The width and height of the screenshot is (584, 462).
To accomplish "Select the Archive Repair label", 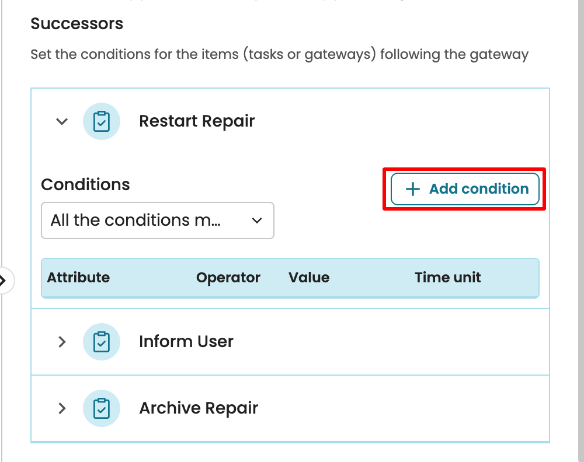I will click(199, 408).
